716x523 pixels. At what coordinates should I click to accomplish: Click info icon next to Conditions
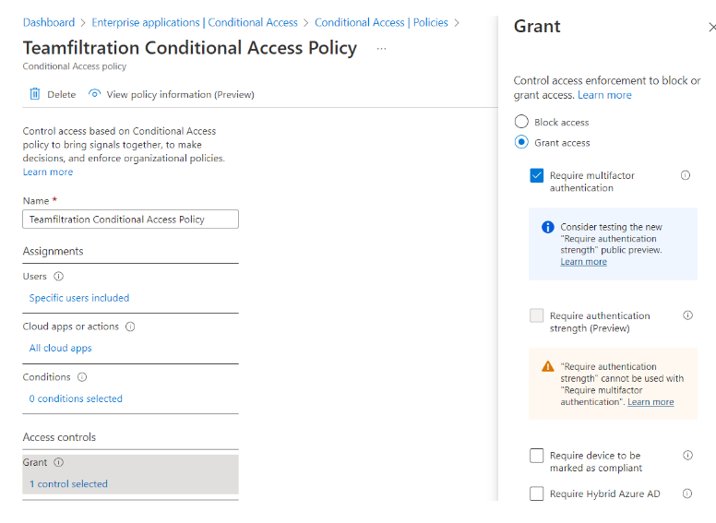82,377
